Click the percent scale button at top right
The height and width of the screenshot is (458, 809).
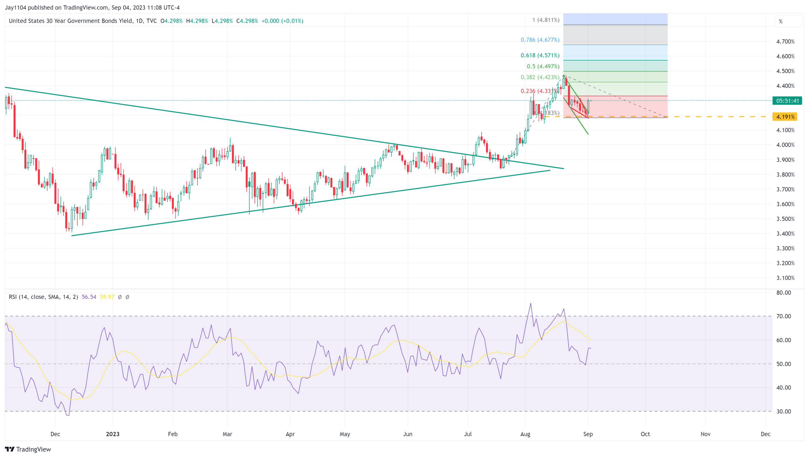point(788,21)
